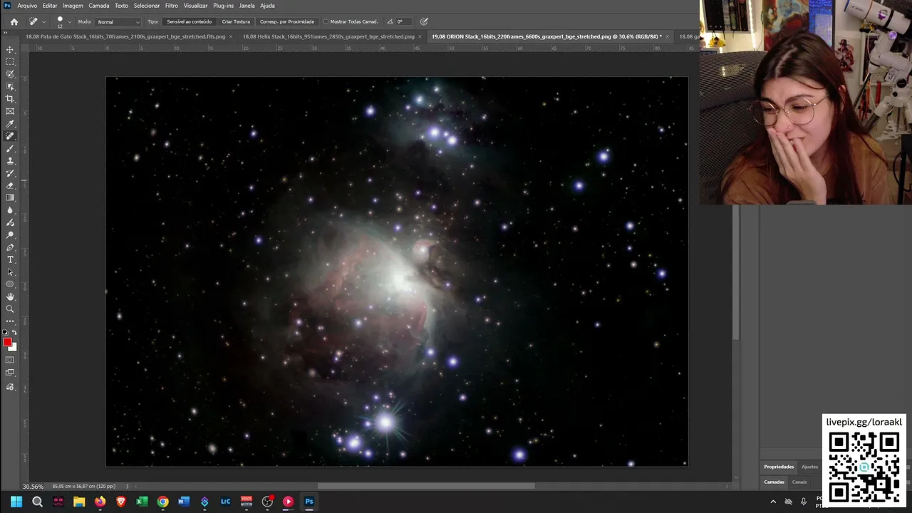Open the Camadas panel tab
The width and height of the screenshot is (912, 513).
[774, 482]
